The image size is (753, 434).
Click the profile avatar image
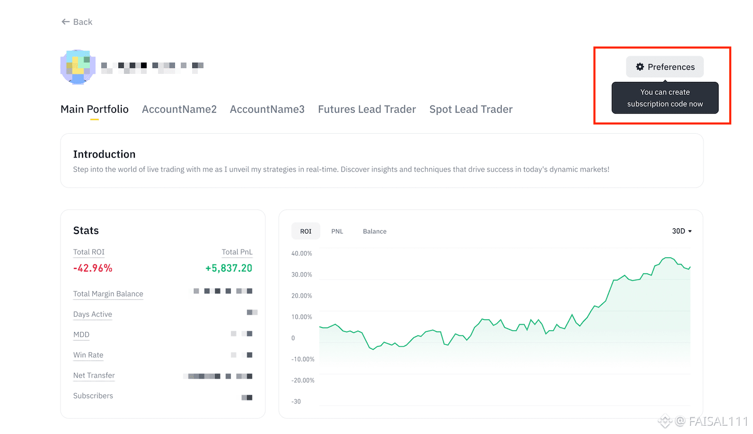[78, 67]
